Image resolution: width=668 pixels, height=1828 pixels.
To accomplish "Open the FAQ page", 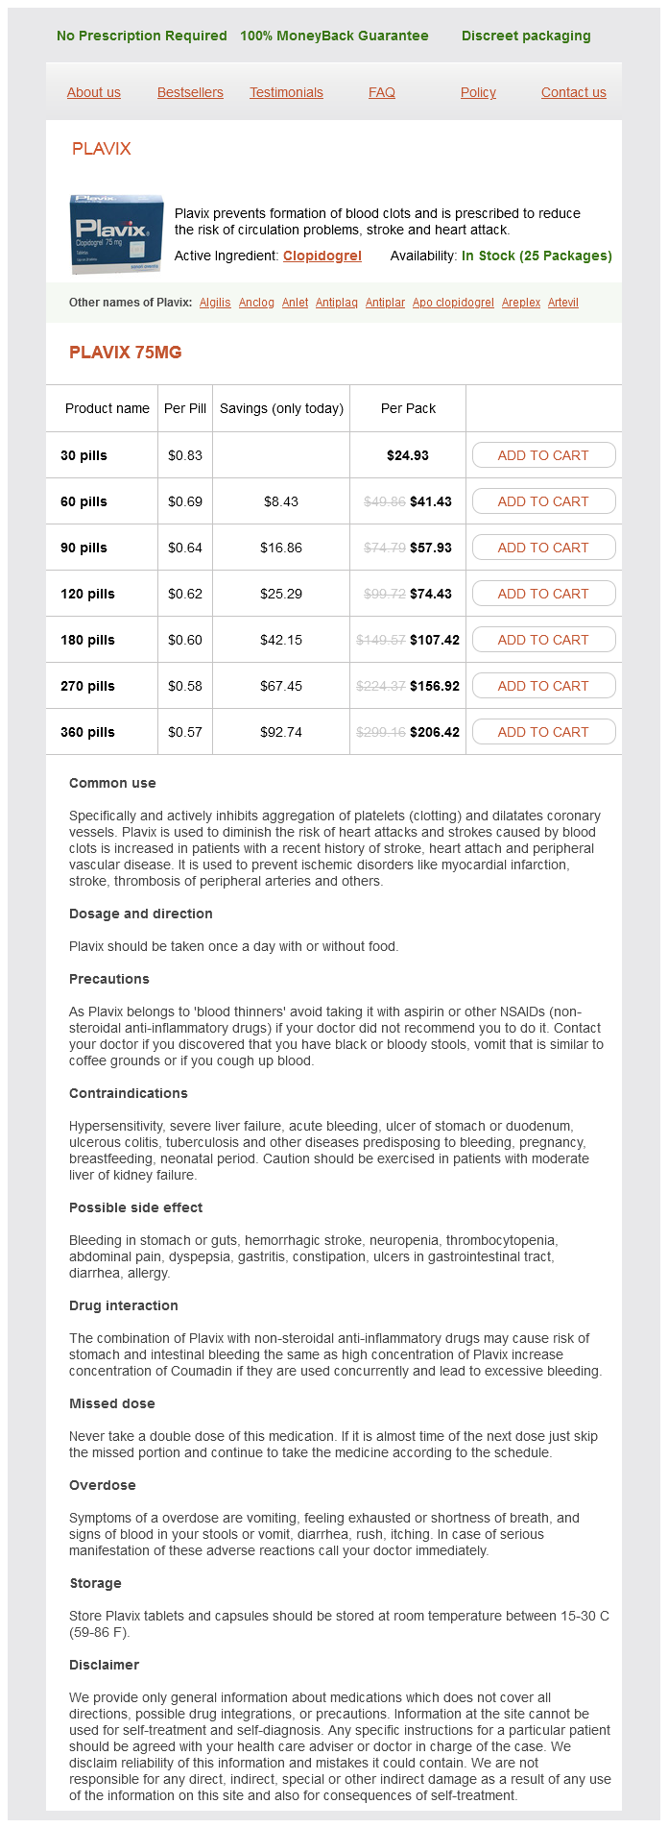I will [x=382, y=93].
